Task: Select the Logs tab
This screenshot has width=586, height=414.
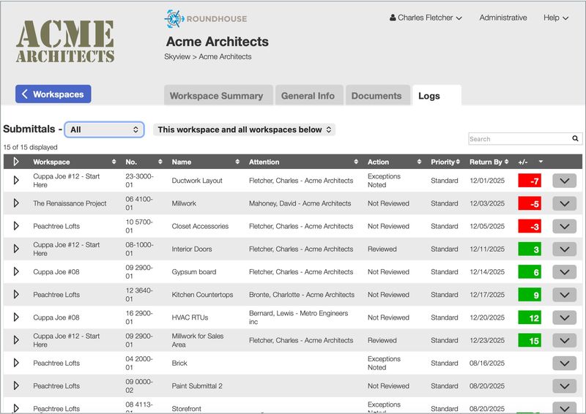Action: coord(437,96)
